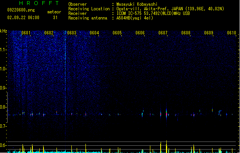Click the tallest yellow intensity spike
Image resolution: width=240 pixels, height=153 pixels.
tap(166, 147)
